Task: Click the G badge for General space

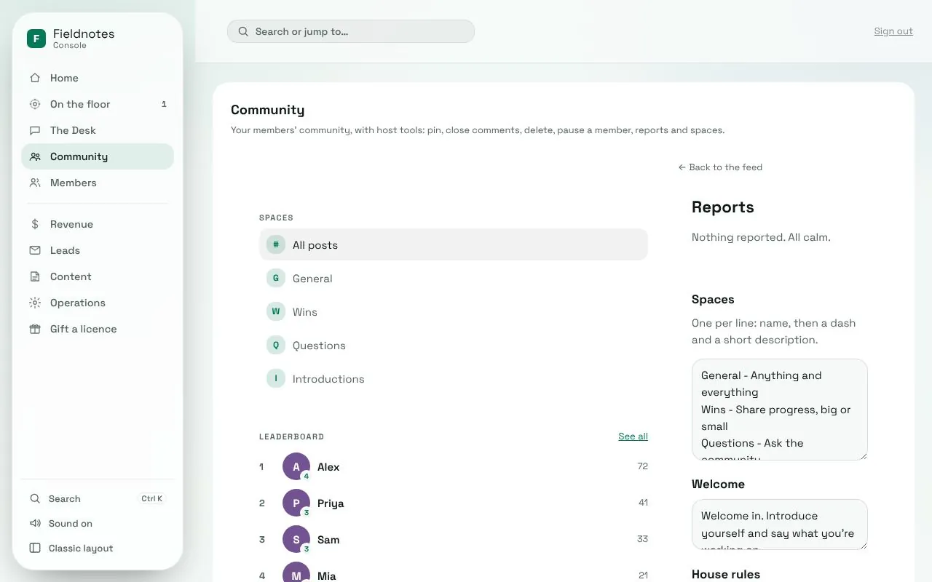Action: pos(276,278)
